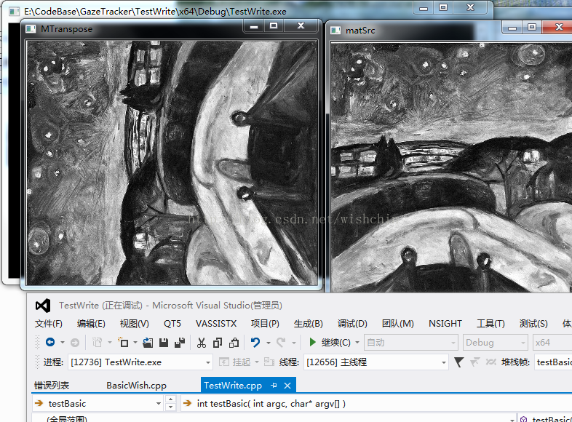
Task: Click the int testBasic function signature field
Action: click(376, 403)
